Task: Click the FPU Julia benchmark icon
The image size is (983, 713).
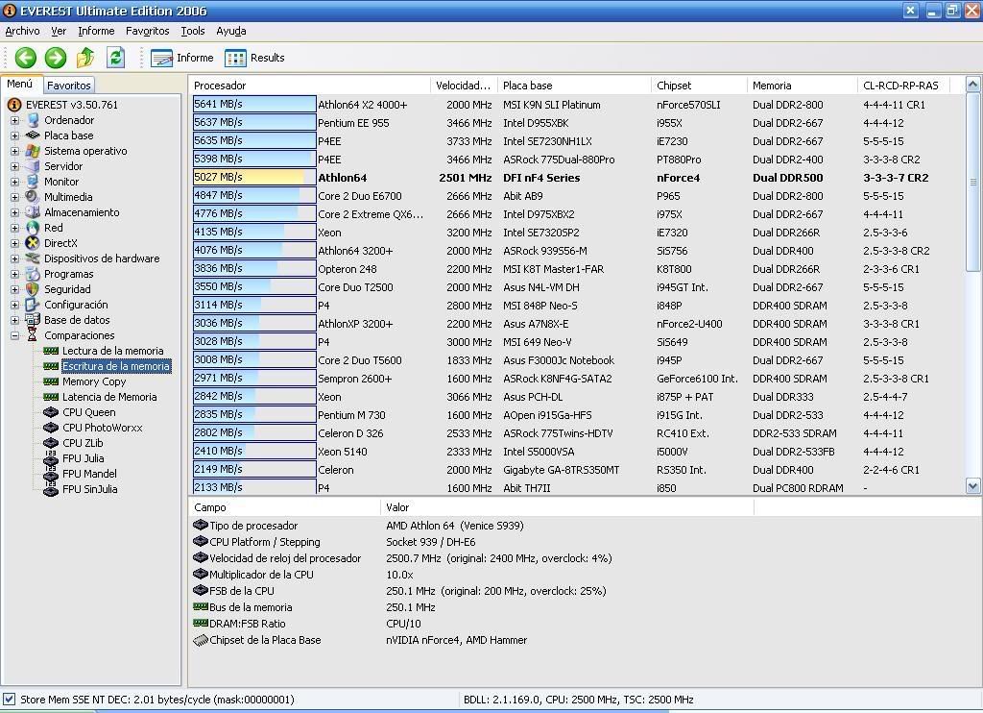Action: click(x=51, y=458)
